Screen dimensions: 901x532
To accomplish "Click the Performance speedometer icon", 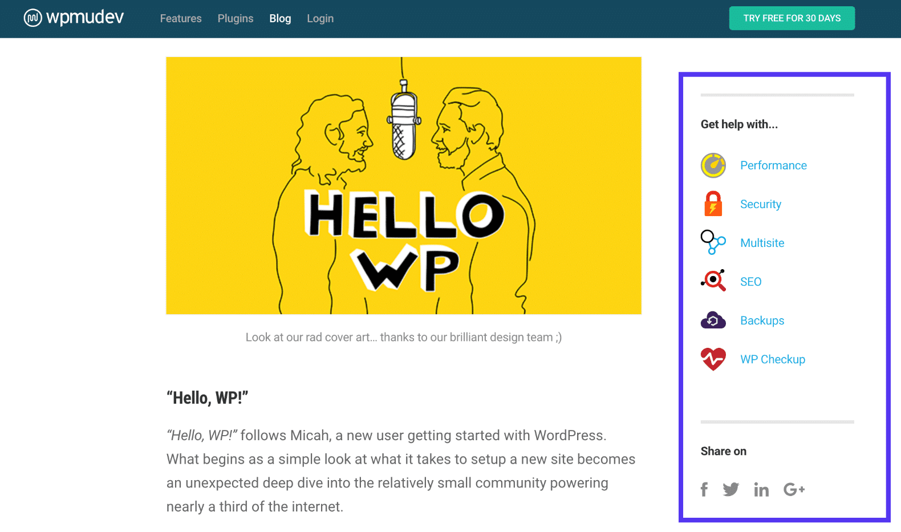I will point(713,165).
